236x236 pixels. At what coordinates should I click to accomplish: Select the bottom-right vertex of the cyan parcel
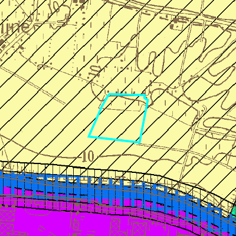(140, 142)
